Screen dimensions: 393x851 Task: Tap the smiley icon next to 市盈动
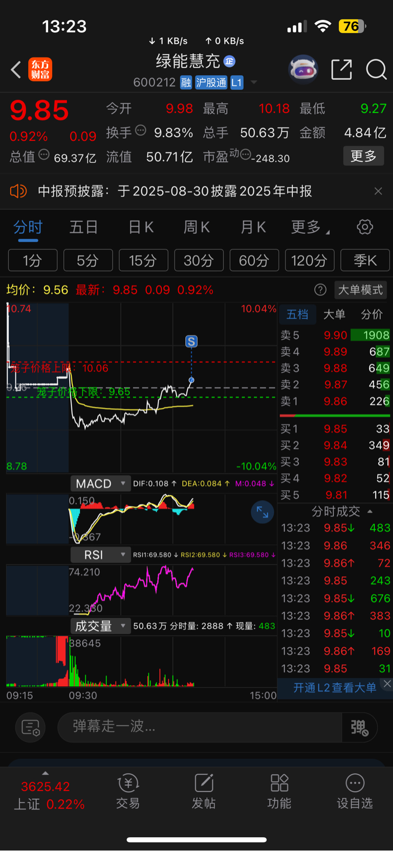pyautogui.click(x=246, y=155)
